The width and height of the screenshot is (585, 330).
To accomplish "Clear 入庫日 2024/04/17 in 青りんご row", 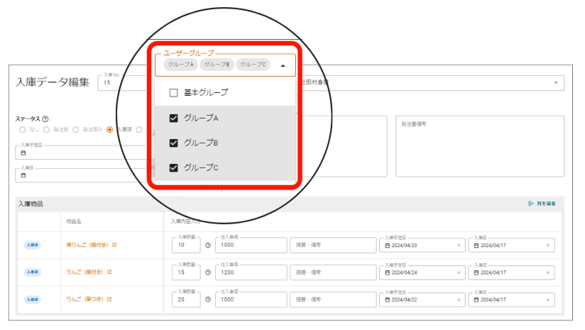I will (x=548, y=246).
